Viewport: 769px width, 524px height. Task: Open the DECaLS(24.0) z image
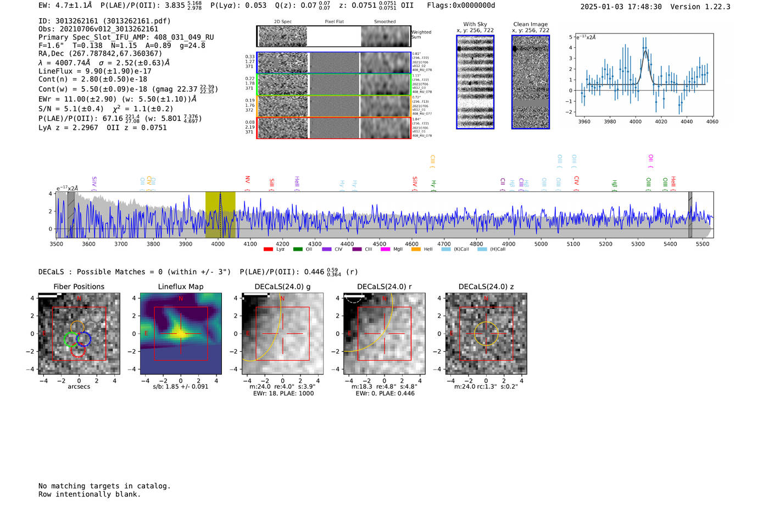coord(486,334)
